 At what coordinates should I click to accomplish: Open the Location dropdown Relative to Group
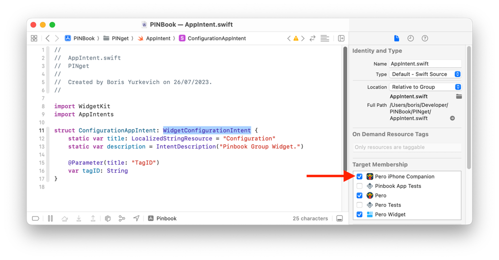coord(425,87)
